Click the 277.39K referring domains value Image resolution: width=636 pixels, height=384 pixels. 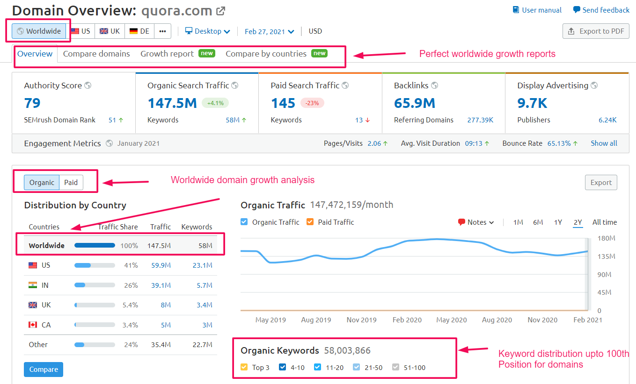click(480, 120)
